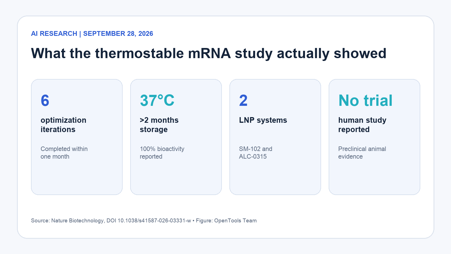Select the 'LNP systems' label
Viewport: 451px width, 254px height.
pyautogui.click(x=263, y=120)
